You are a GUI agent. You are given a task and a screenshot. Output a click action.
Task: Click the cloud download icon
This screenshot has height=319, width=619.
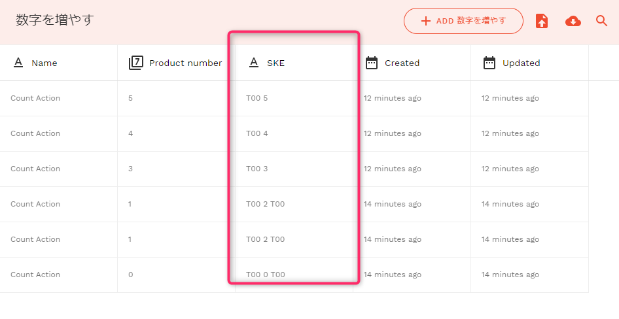(x=573, y=21)
